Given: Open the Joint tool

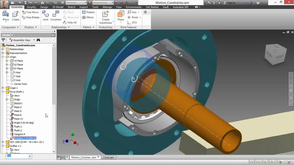Looking at the screenshot, I should coord(45,16).
